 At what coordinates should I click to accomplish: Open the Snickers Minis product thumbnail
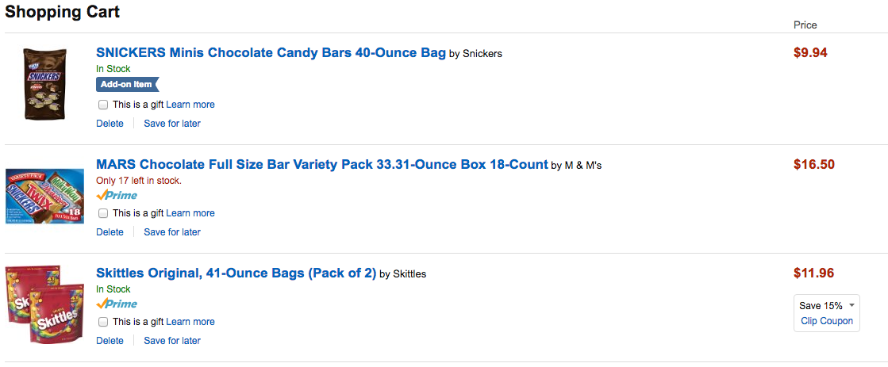pyautogui.click(x=44, y=83)
